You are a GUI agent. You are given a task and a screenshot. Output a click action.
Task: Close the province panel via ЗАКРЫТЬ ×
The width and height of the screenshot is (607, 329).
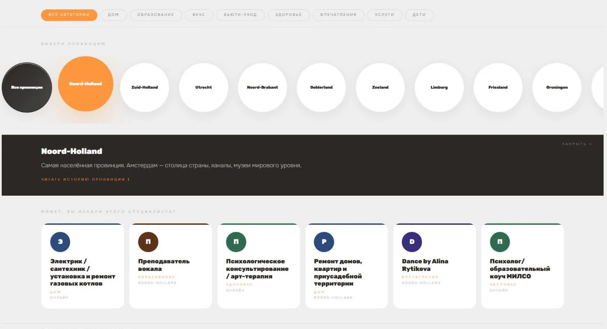pos(577,144)
